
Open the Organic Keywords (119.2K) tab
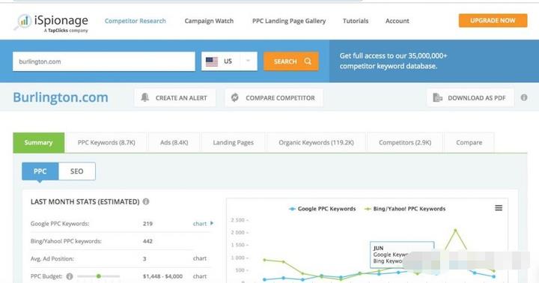point(316,142)
